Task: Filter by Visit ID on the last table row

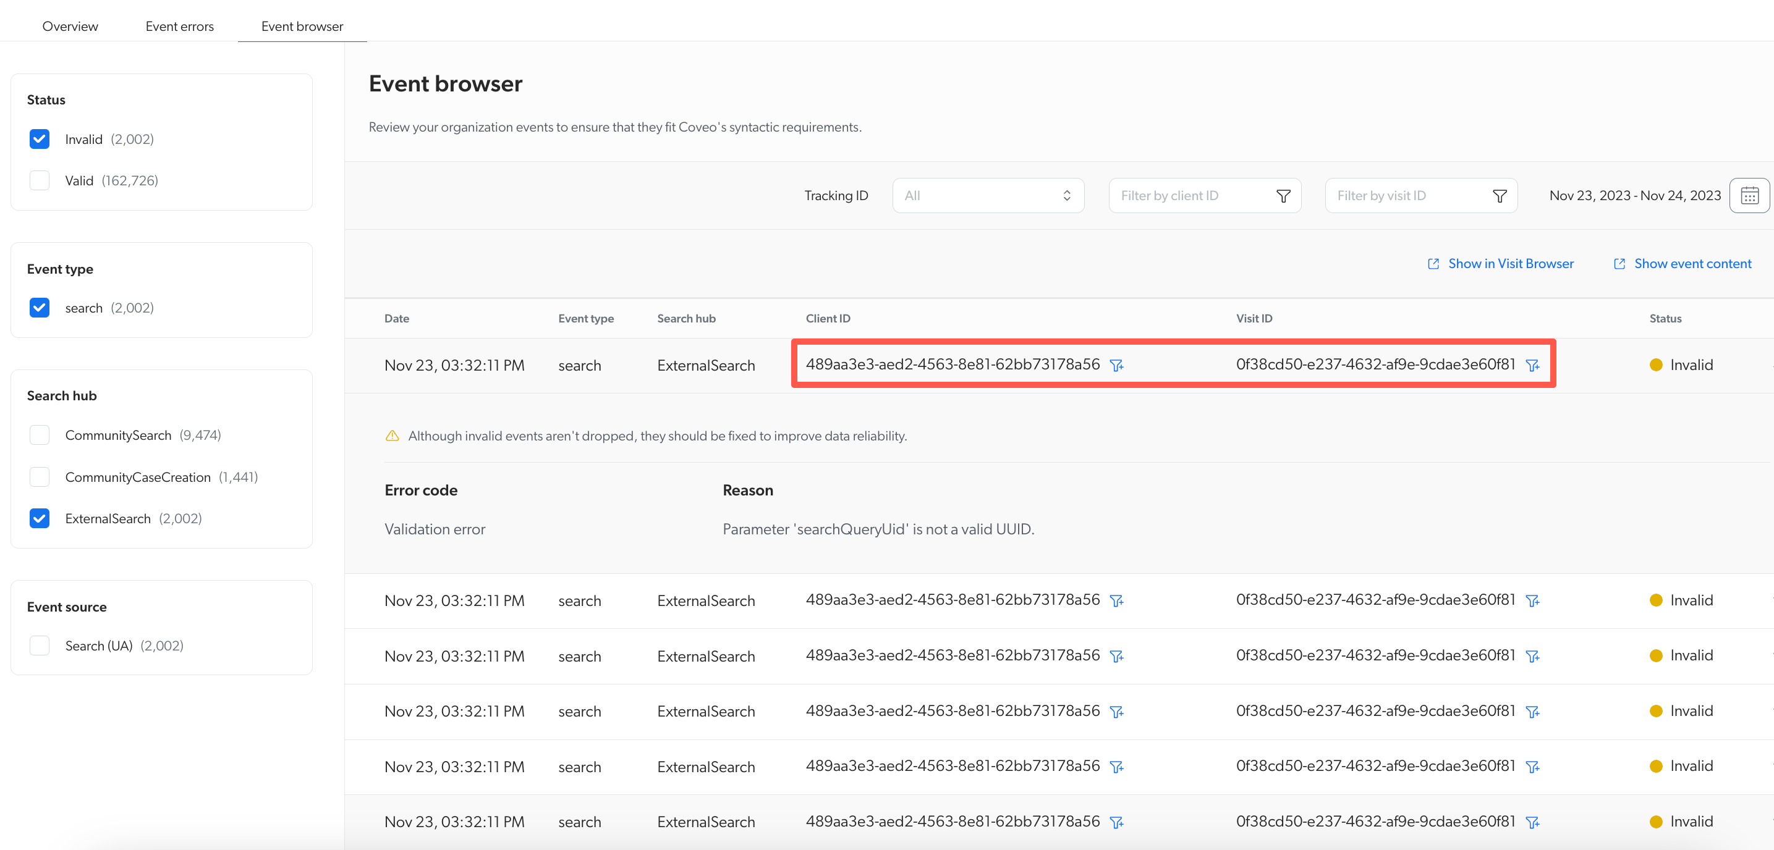Action: (x=1533, y=821)
